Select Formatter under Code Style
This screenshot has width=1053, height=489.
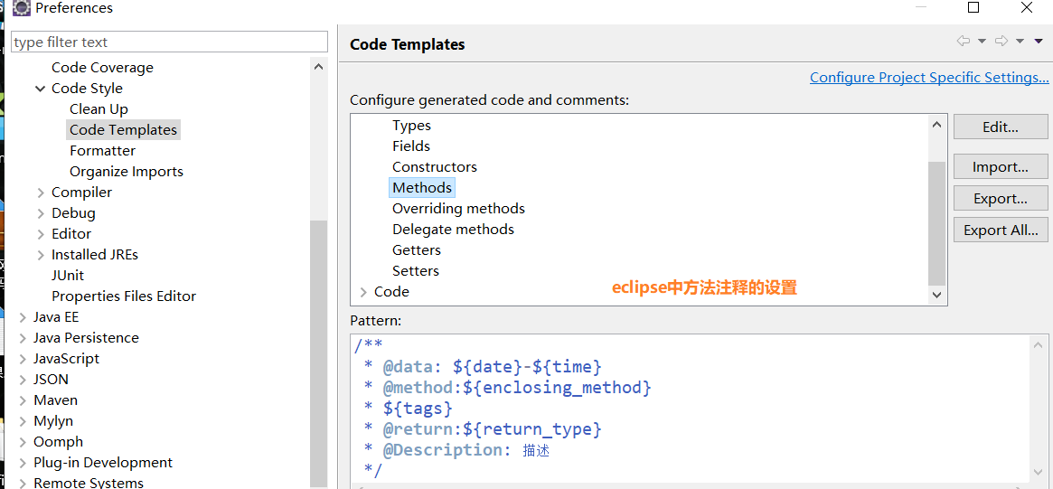click(103, 151)
